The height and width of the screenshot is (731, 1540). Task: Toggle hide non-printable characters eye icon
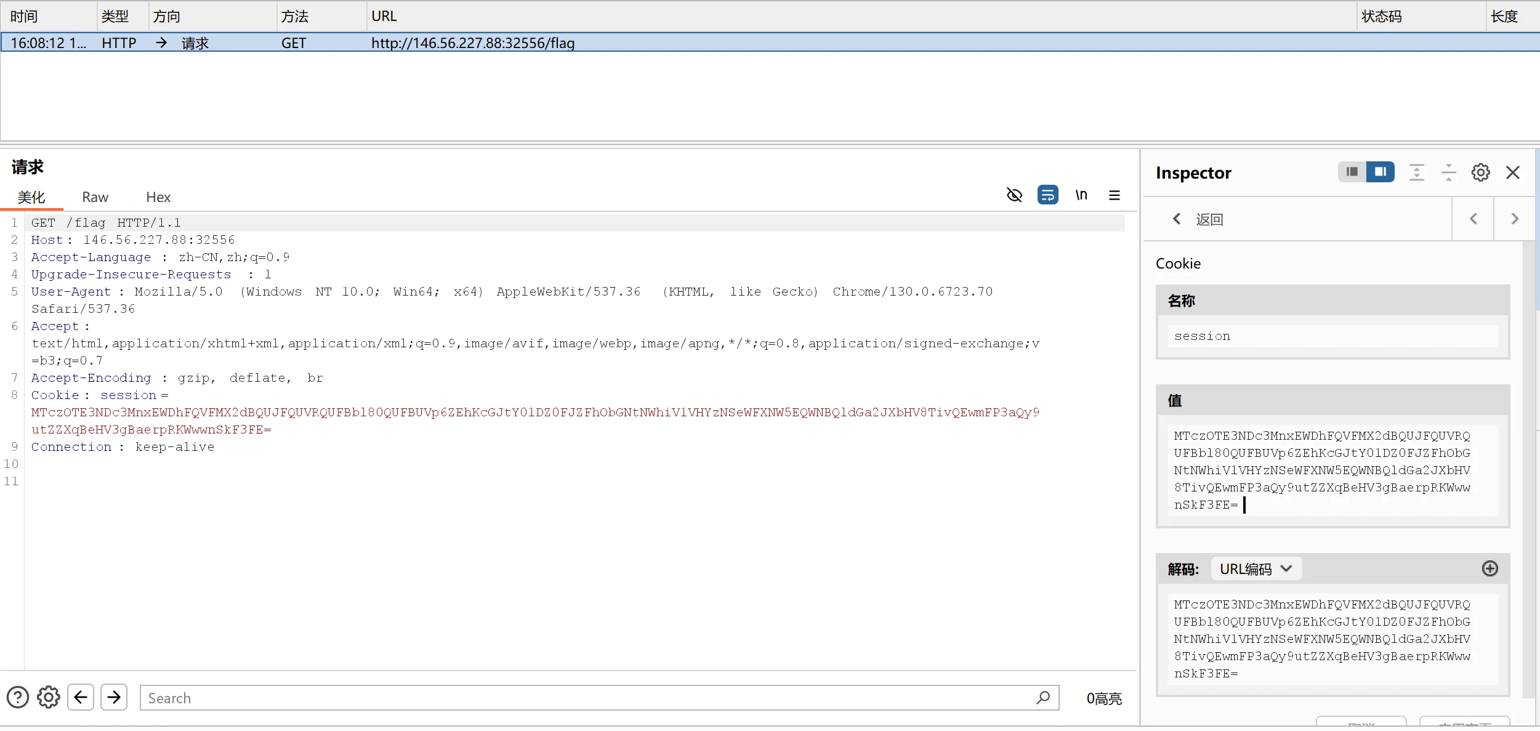point(1014,195)
